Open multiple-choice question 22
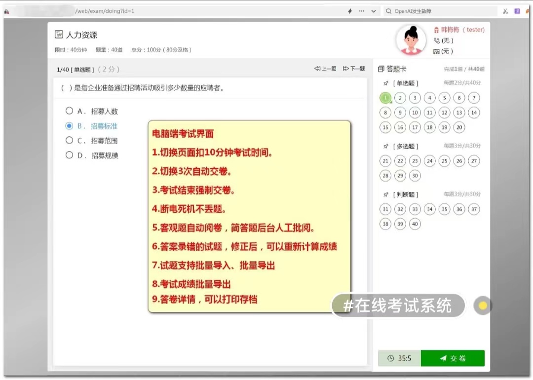The width and height of the screenshot is (533, 380). tap(400, 161)
